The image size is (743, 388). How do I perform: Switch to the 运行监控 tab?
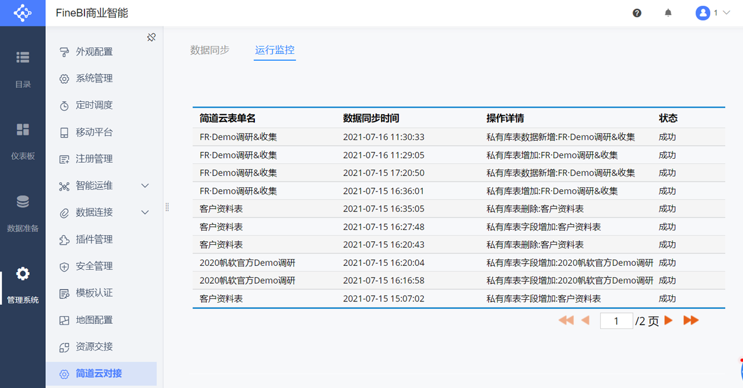(275, 50)
